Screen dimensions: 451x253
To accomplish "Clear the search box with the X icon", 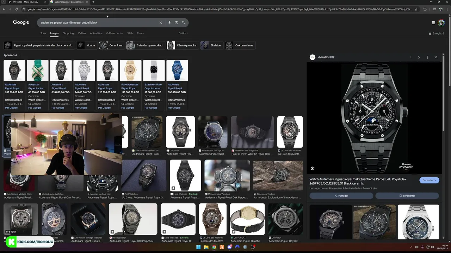I will tap(161, 22).
